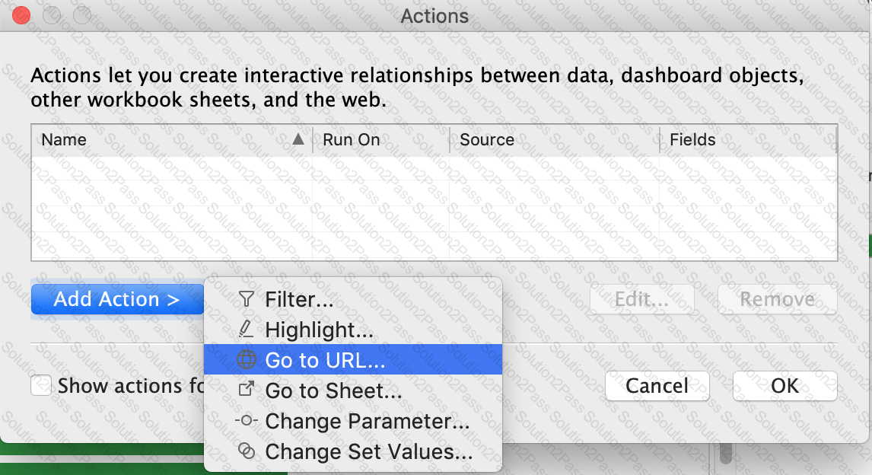Choose Change Set Values from the menu
The width and height of the screenshot is (872, 475).
368,451
